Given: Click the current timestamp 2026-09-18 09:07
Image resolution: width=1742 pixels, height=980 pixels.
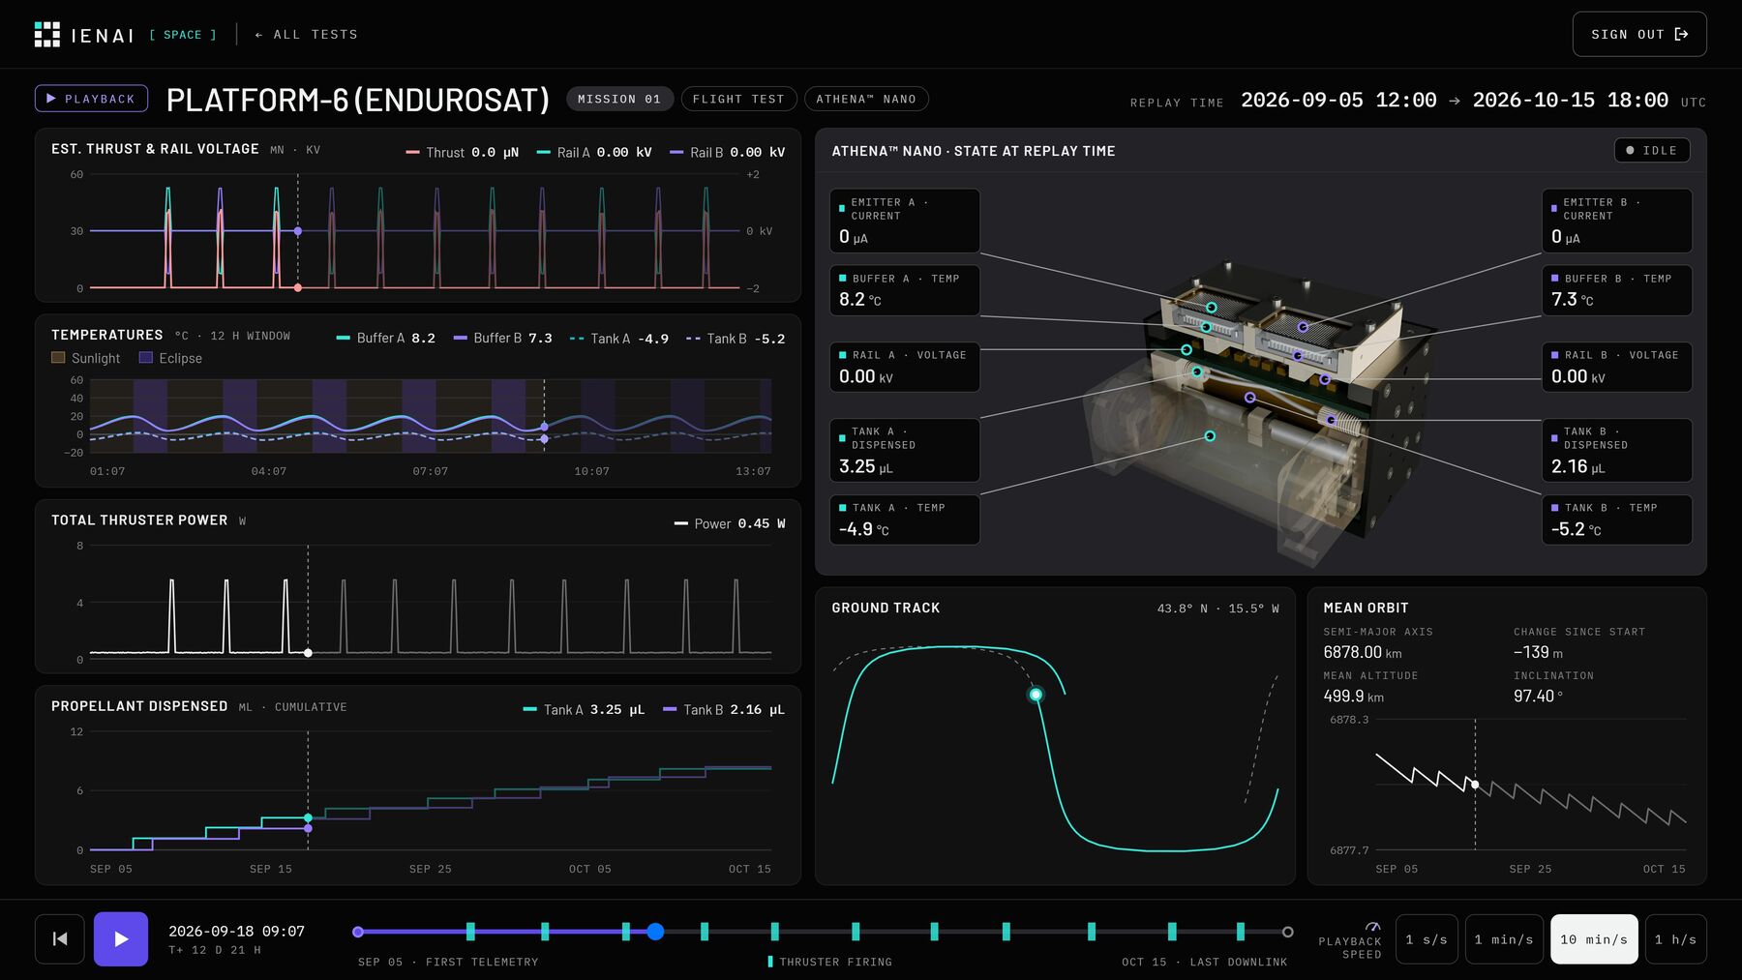Looking at the screenshot, I should (236, 931).
